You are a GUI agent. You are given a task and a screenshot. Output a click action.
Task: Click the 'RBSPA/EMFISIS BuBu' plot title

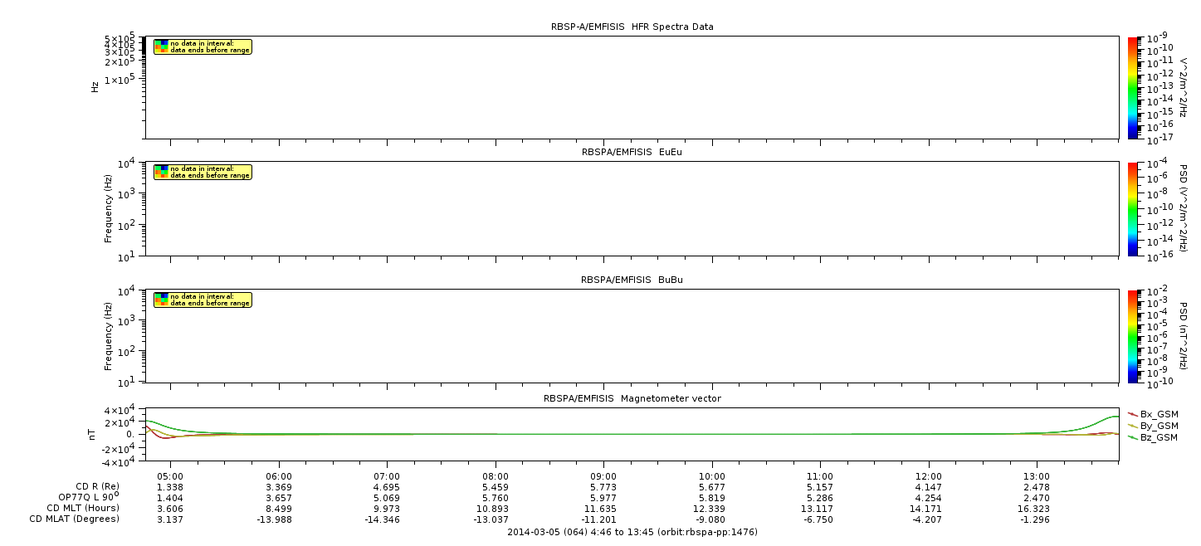(632, 280)
